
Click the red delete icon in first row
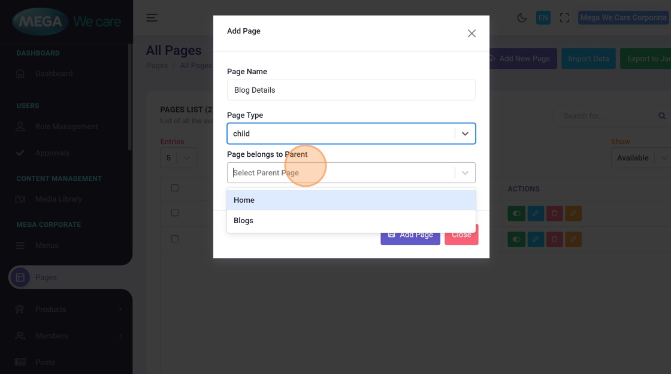coord(554,213)
